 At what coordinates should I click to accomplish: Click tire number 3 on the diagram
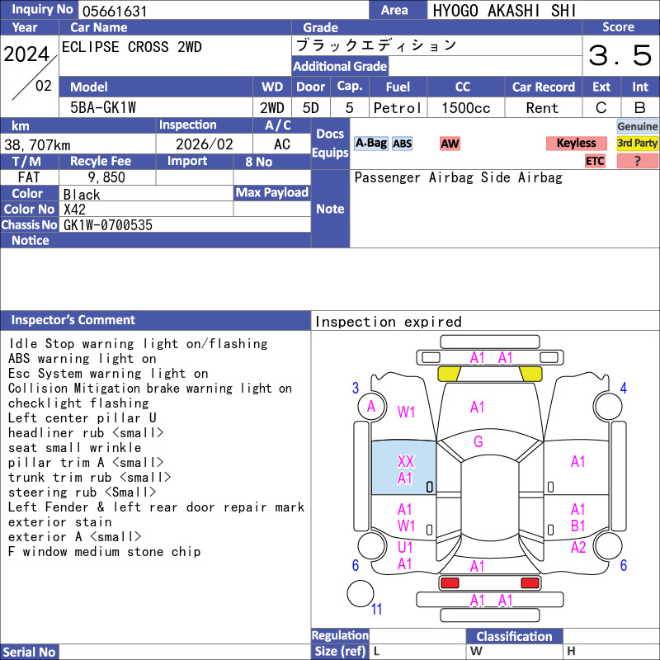click(x=356, y=388)
